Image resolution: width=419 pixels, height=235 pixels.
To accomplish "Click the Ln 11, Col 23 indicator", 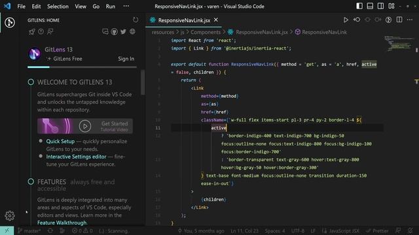I will (x=244, y=230).
